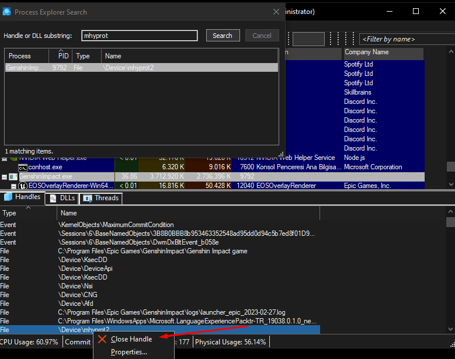Image resolution: width=455 pixels, height=359 pixels.
Task: Collapse the GenshinImpact.exe tree node
Action: [x=4, y=177]
